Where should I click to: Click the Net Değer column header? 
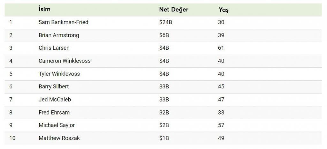click(x=173, y=10)
